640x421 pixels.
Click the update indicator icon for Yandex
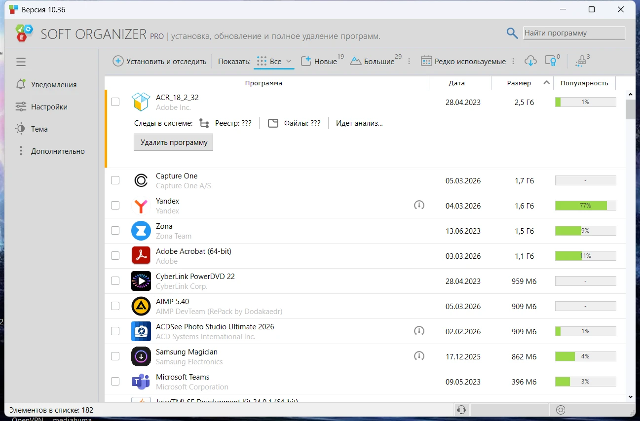click(419, 205)
